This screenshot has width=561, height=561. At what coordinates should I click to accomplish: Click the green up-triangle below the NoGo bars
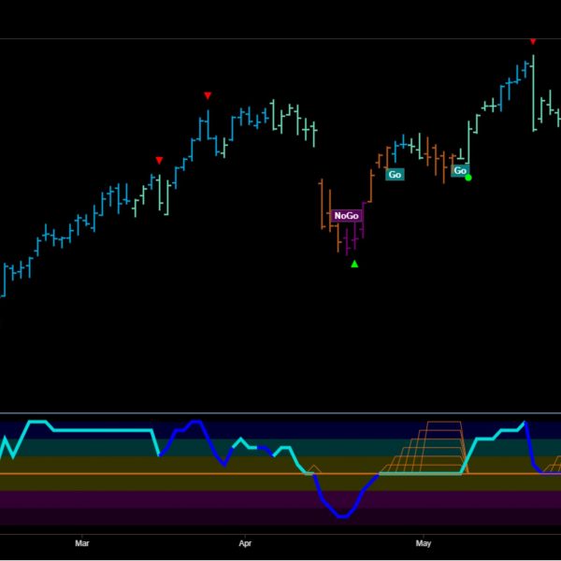[354, 264]
